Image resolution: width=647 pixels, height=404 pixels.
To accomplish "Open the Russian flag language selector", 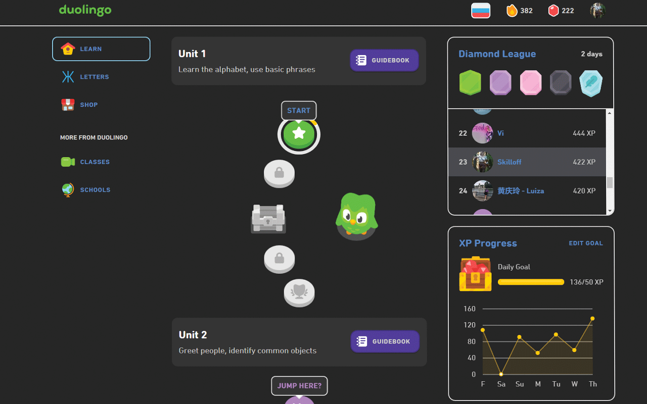I will point(481,11).
